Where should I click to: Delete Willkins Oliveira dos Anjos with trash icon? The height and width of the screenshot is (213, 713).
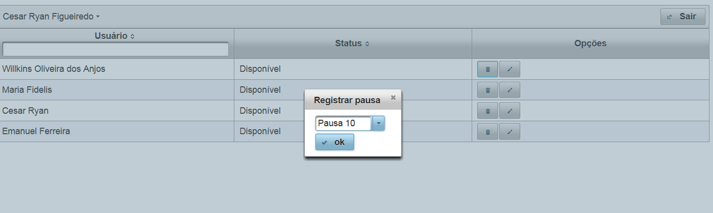[488, 69]
